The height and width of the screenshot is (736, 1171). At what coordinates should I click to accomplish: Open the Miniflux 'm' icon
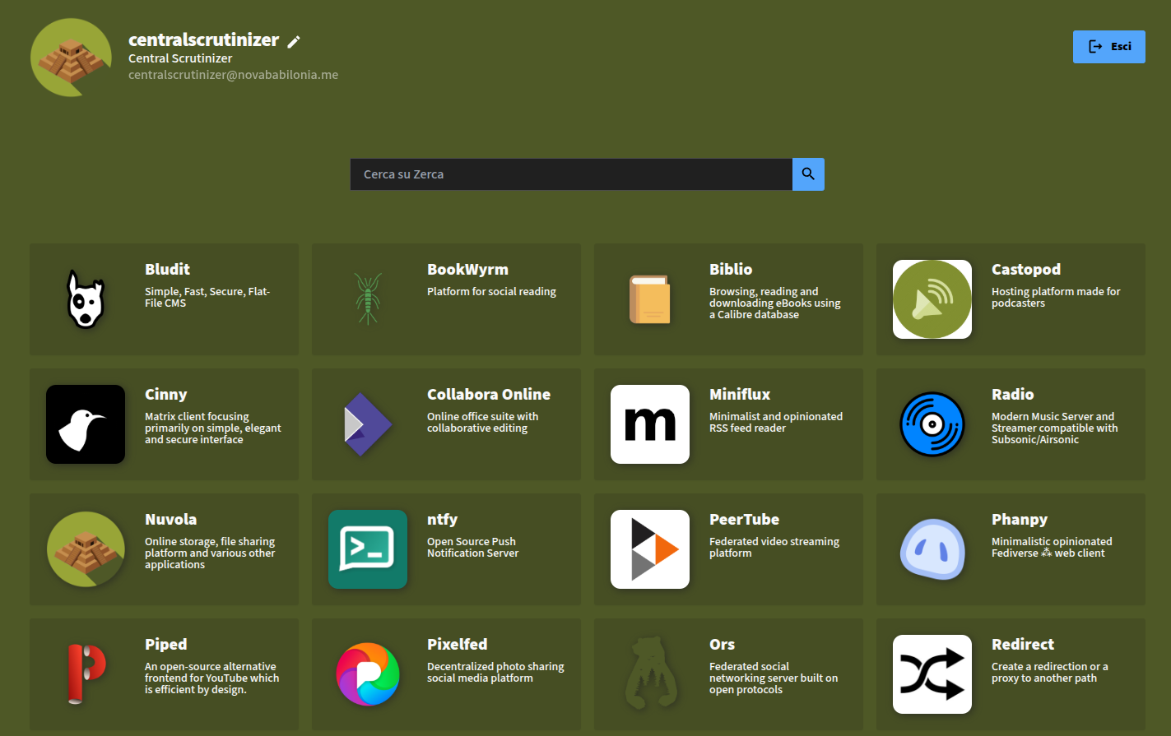click(x=650, y=424)
